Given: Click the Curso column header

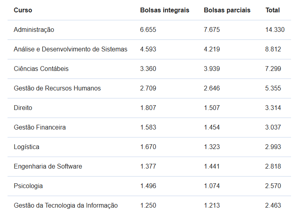Looking at the screenshot, I should 23,10.
